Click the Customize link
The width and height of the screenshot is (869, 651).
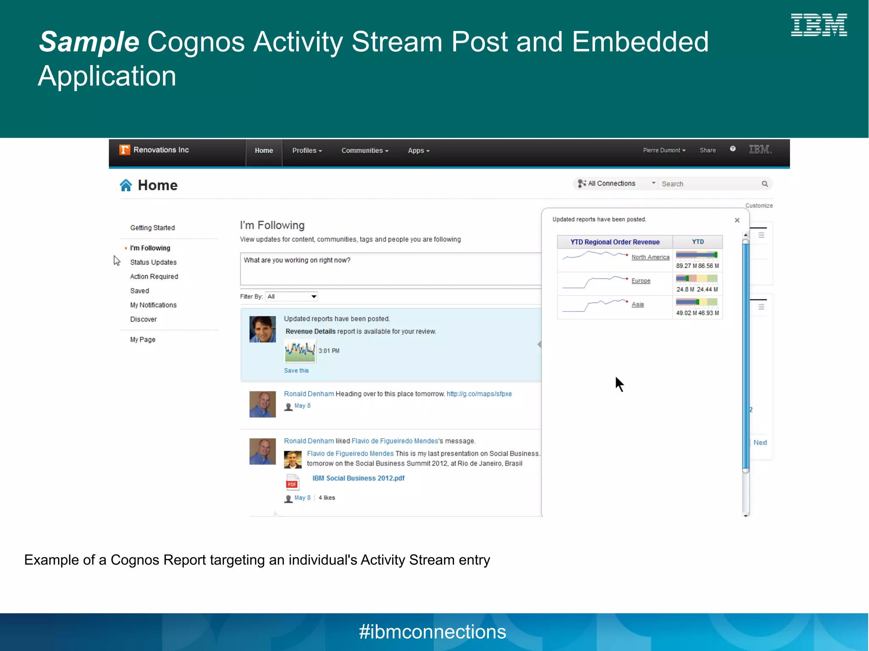tap(759, 206)
